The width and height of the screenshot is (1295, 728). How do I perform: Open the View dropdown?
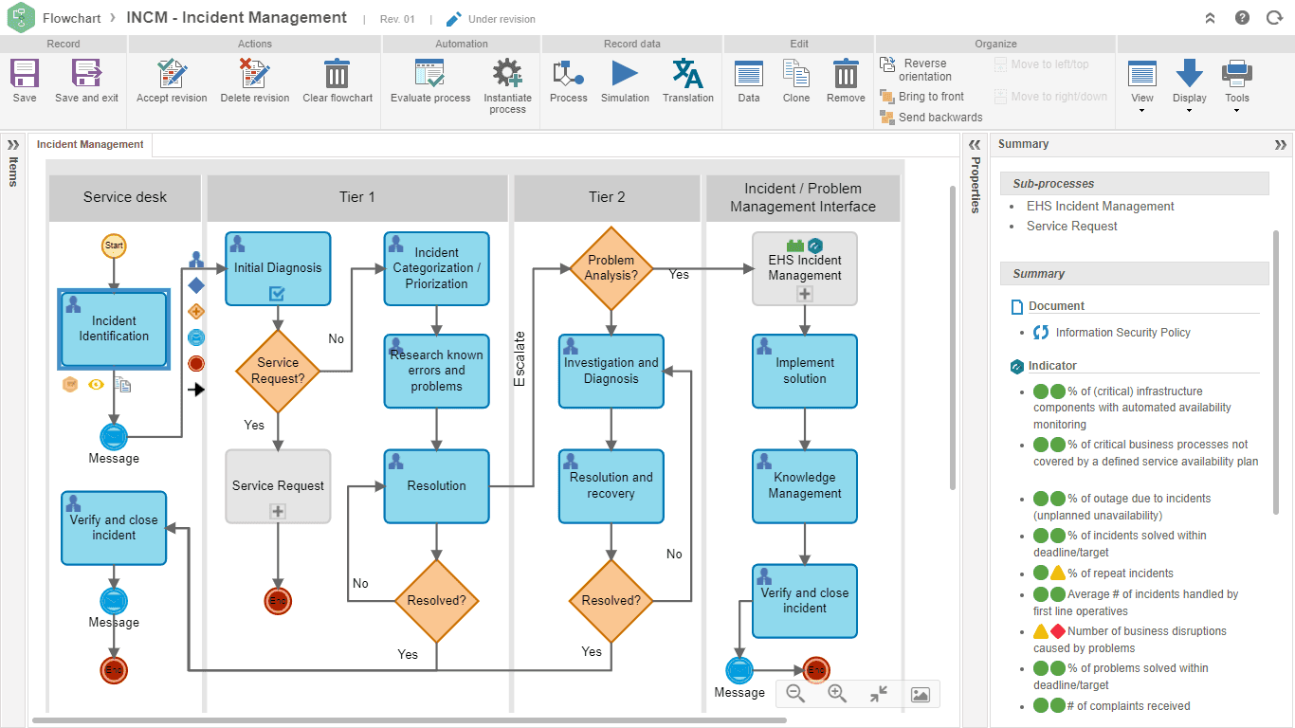pyautogui.click(x=1142, y=85)
